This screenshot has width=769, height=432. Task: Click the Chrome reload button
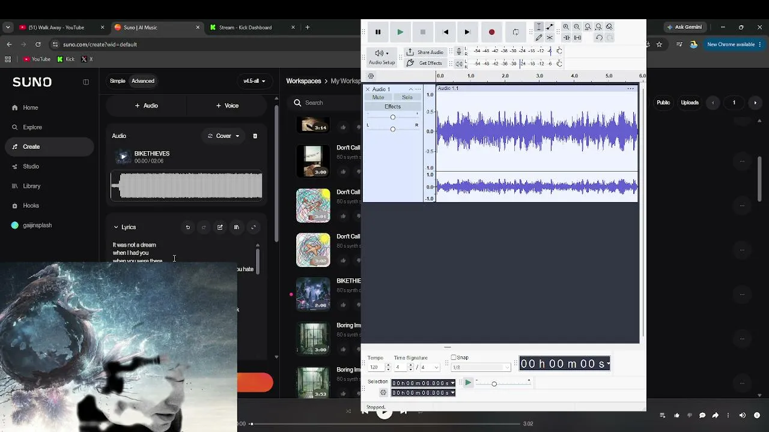click(x=38, y=44)
